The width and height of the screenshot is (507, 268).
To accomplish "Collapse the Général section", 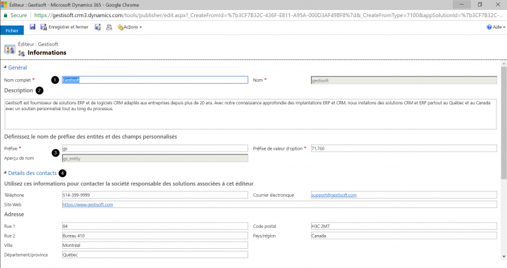I will 5,67.
